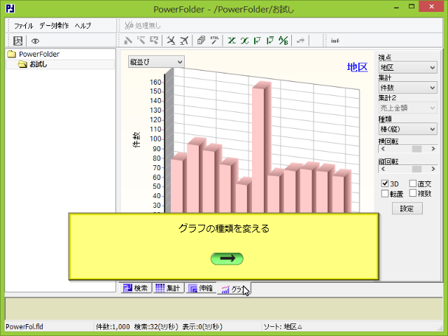Switch to the 集計 tab

coord(168,288)
